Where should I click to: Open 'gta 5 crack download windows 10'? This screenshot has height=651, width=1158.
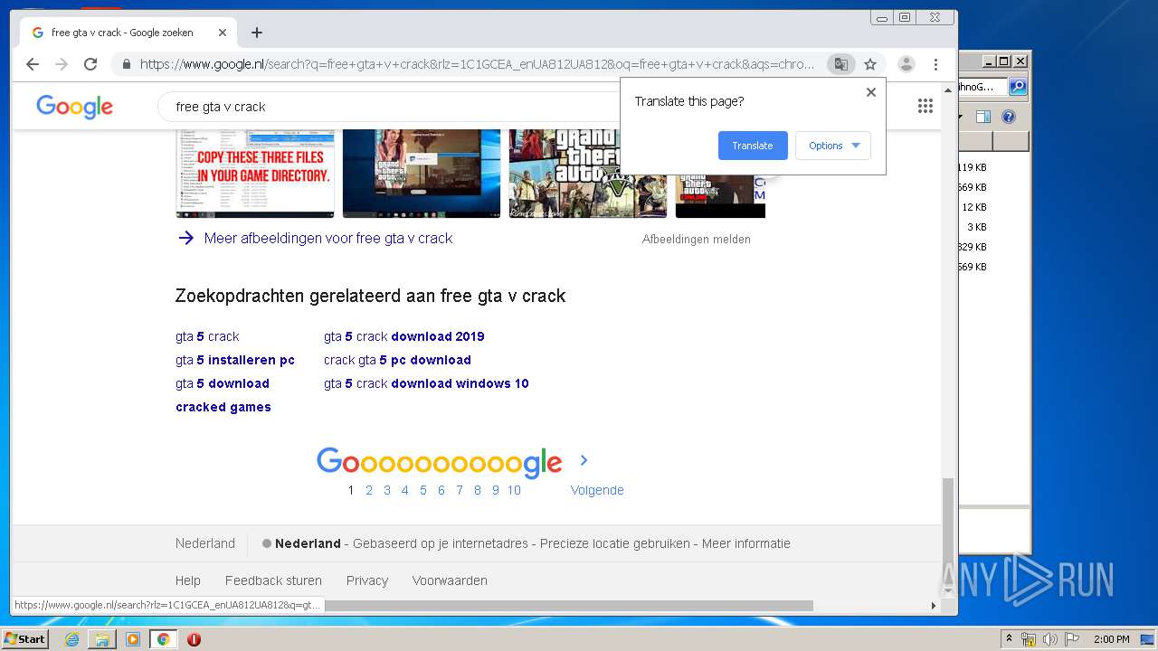(426, 383)
